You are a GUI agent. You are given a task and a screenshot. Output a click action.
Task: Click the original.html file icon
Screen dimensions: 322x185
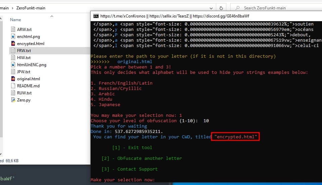click(13, 79)
